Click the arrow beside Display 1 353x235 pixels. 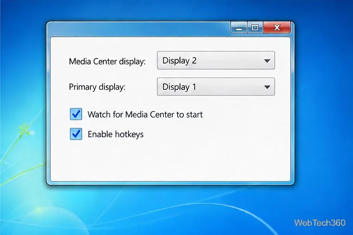pos(267,87)
